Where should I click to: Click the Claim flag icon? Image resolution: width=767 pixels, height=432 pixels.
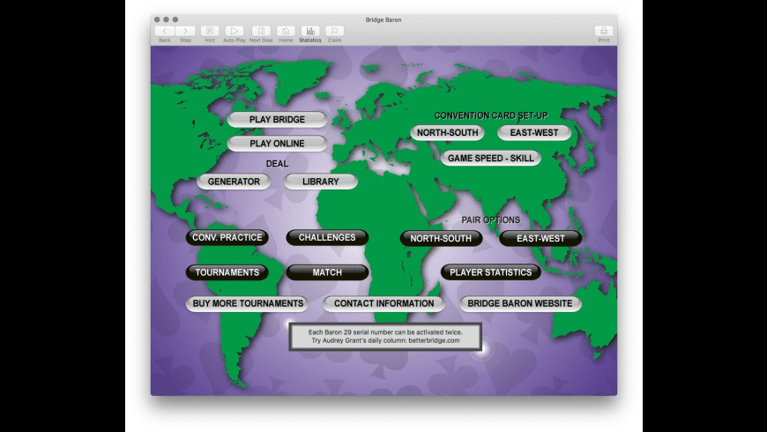click(x=335, y=32)
